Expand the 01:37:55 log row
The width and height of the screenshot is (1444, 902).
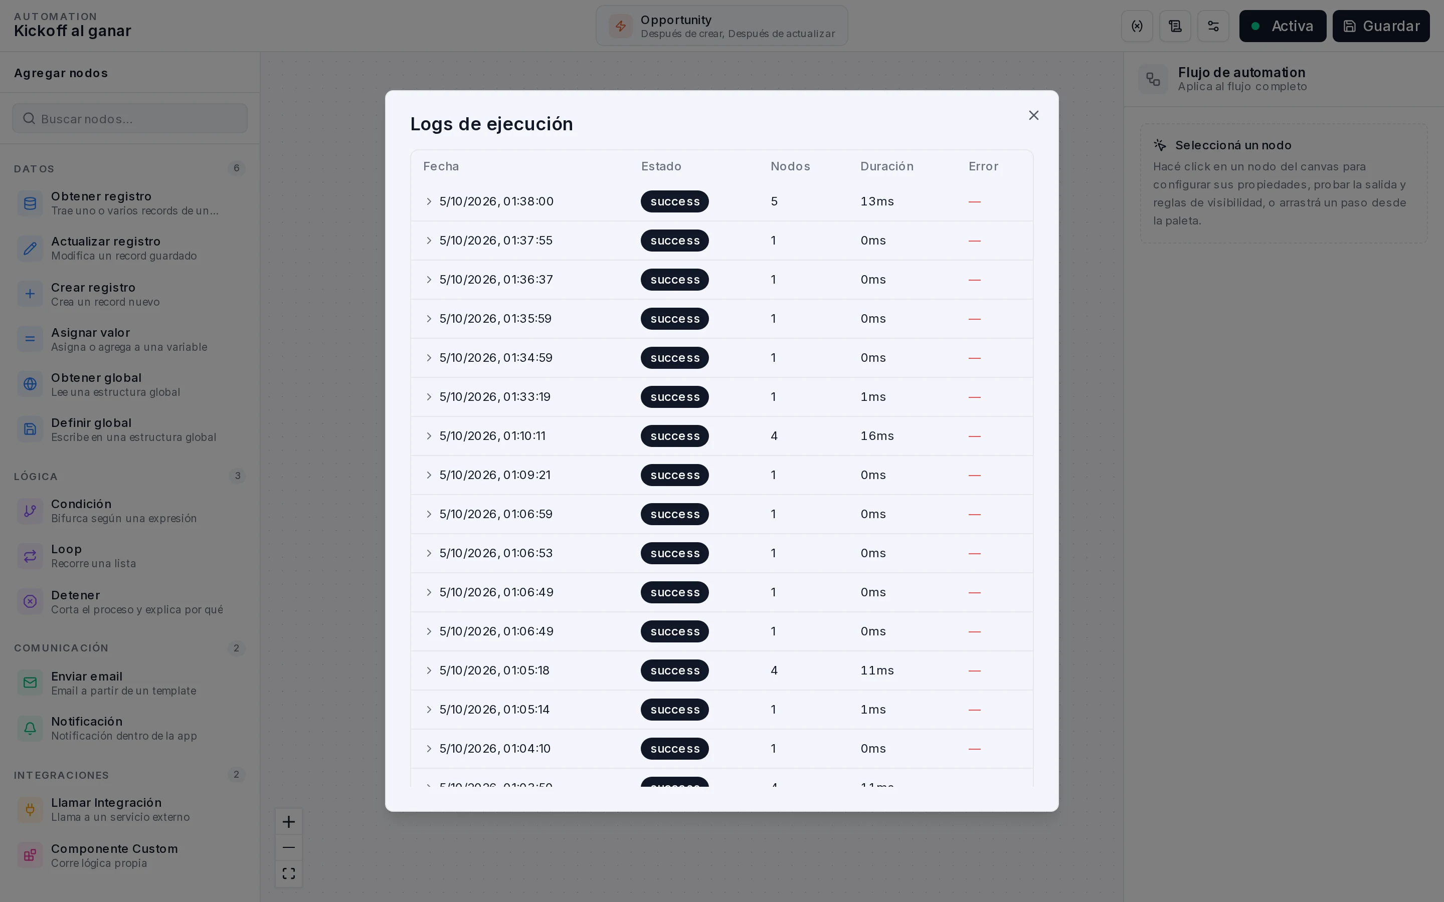click(428, 241)
